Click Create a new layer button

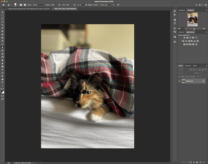200,162
